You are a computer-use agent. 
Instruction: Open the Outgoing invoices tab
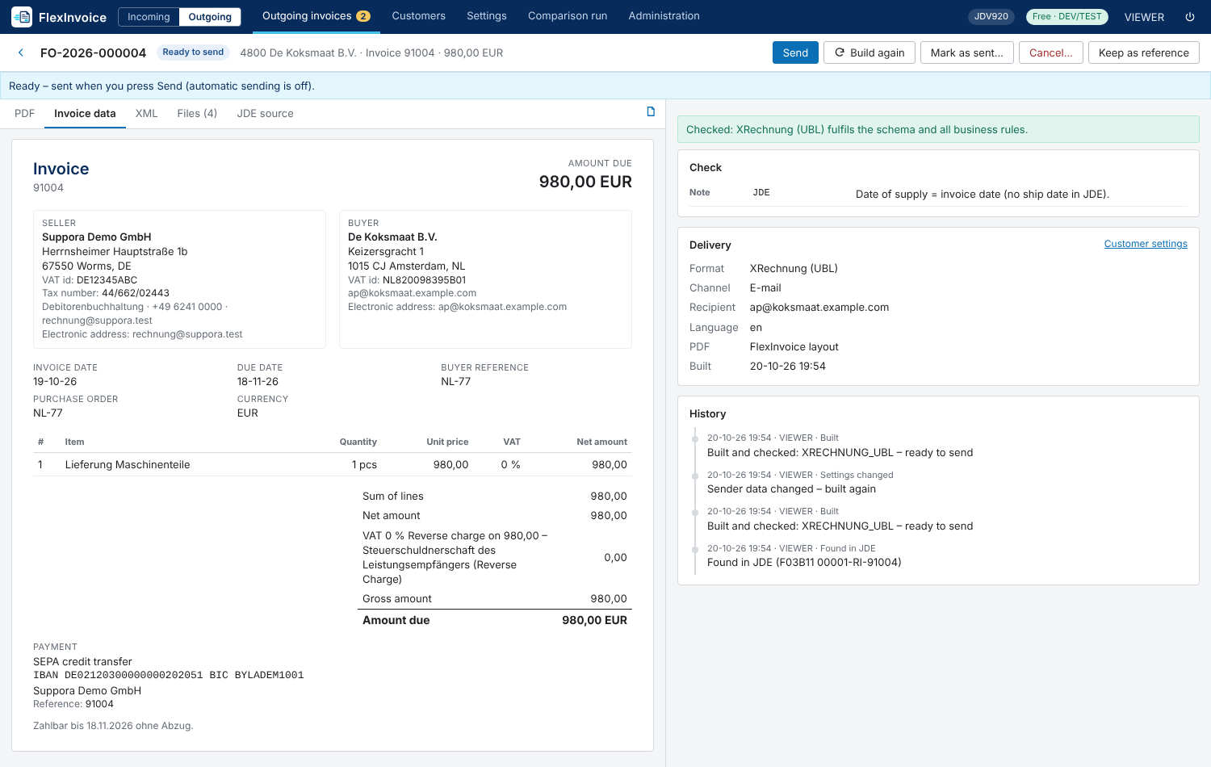(x=316, y=16)
